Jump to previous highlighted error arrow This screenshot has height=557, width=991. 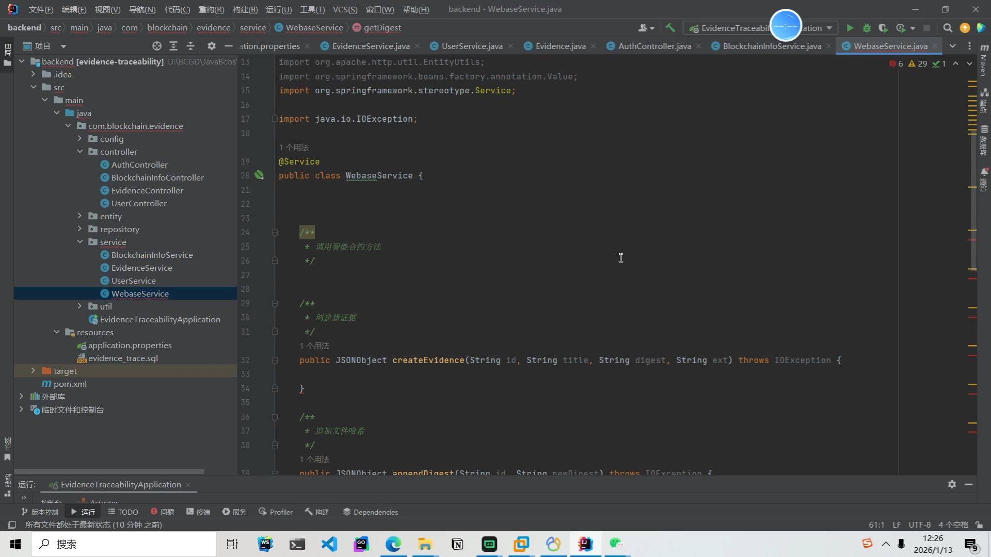click(x=955, y=63)
